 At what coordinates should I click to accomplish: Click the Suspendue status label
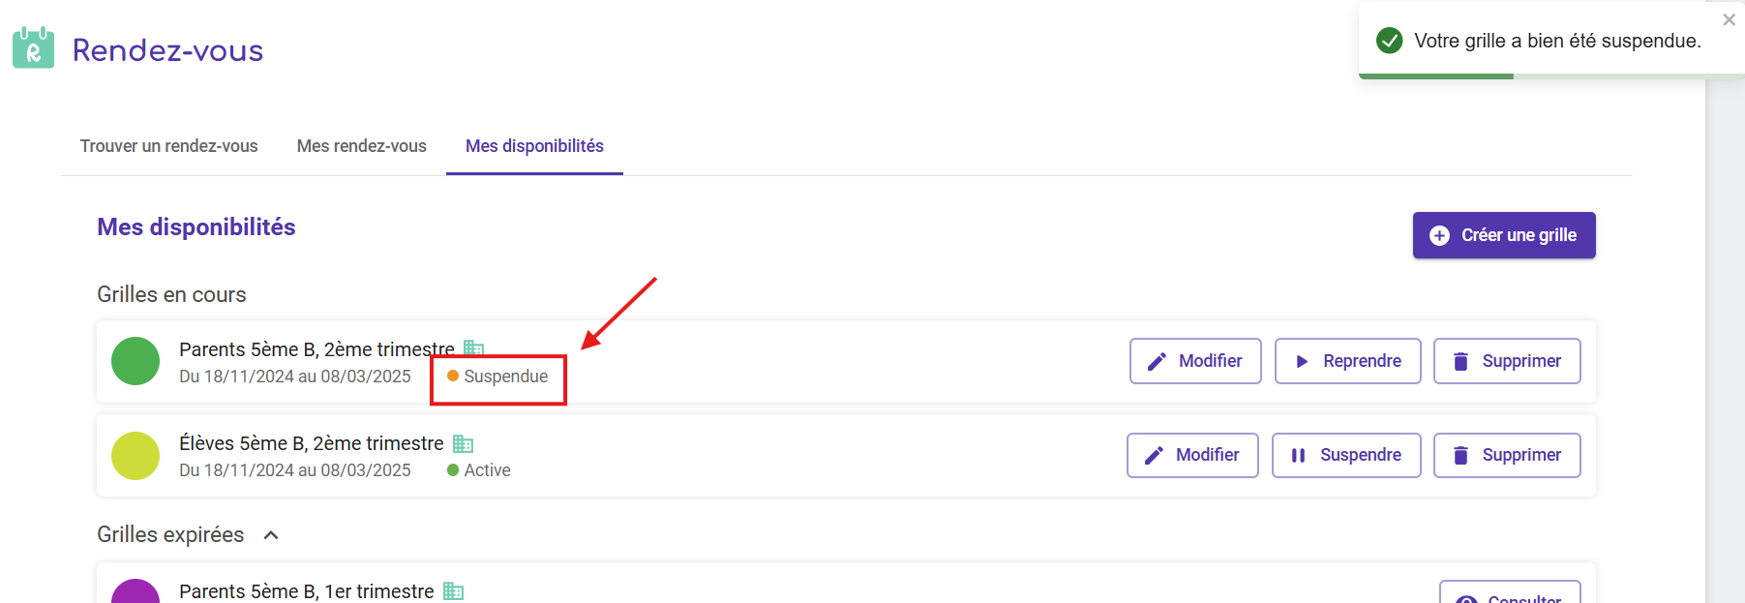(505, 377)
